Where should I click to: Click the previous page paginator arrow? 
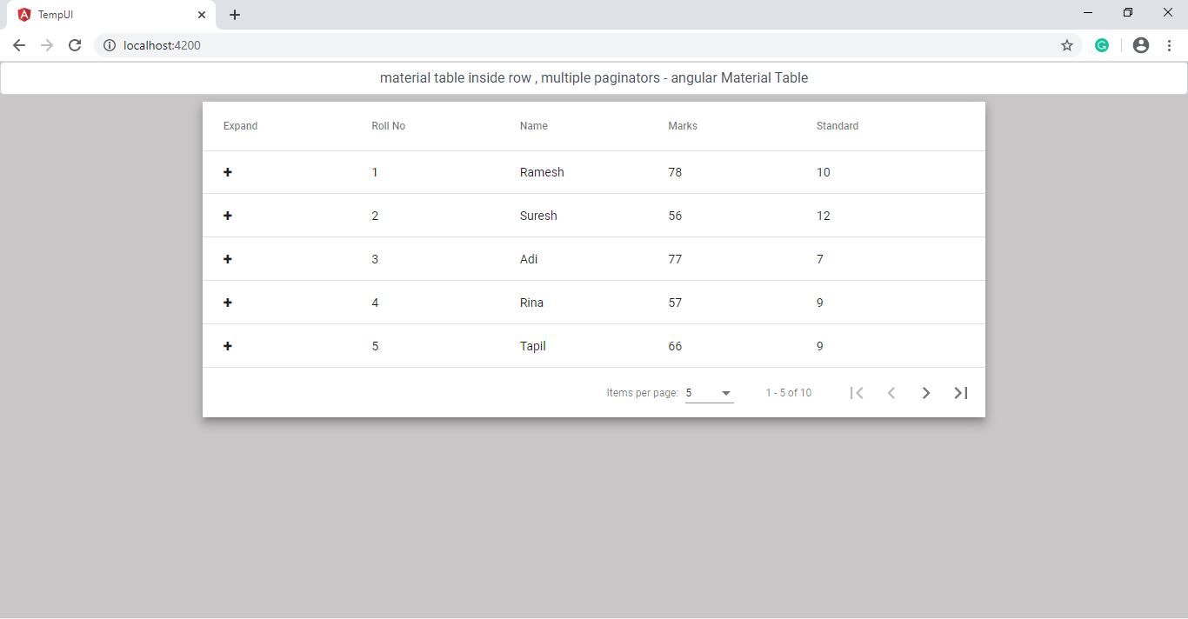pyautogui.click(x=891, y=392)
